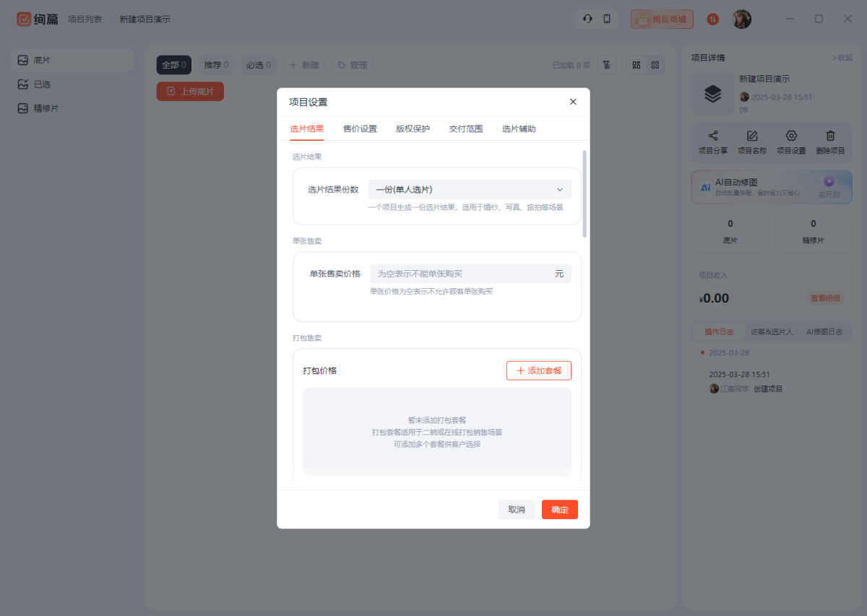The width and height of the screenshot is (867, 616).
Task: Switch to the 版权保护 tab
Action: 413,129
